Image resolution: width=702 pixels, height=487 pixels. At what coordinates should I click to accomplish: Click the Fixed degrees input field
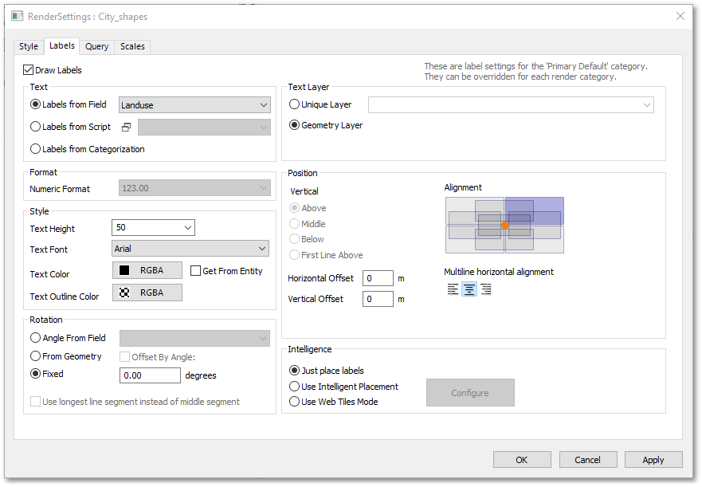coord(150,375)
